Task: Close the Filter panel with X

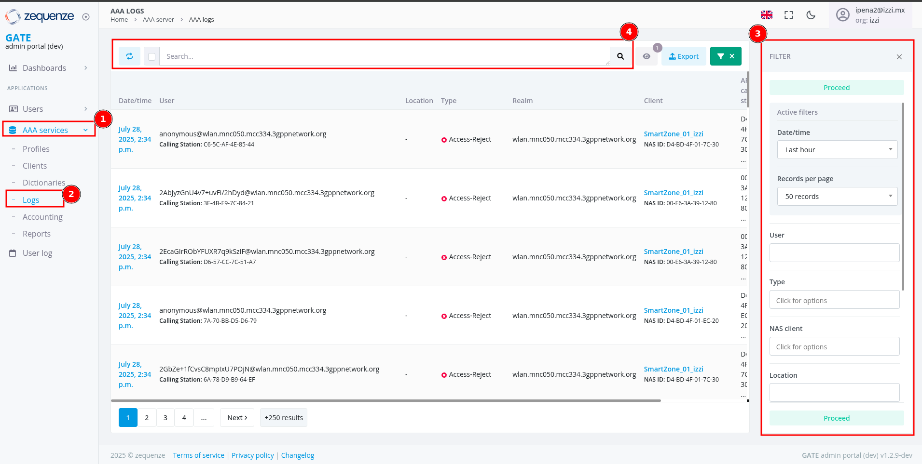Action: (899, 57)
